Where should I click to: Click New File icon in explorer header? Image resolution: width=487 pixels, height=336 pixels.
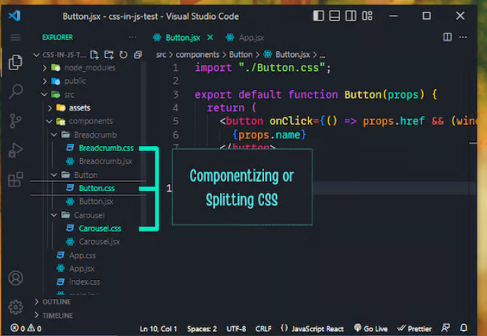94,55
